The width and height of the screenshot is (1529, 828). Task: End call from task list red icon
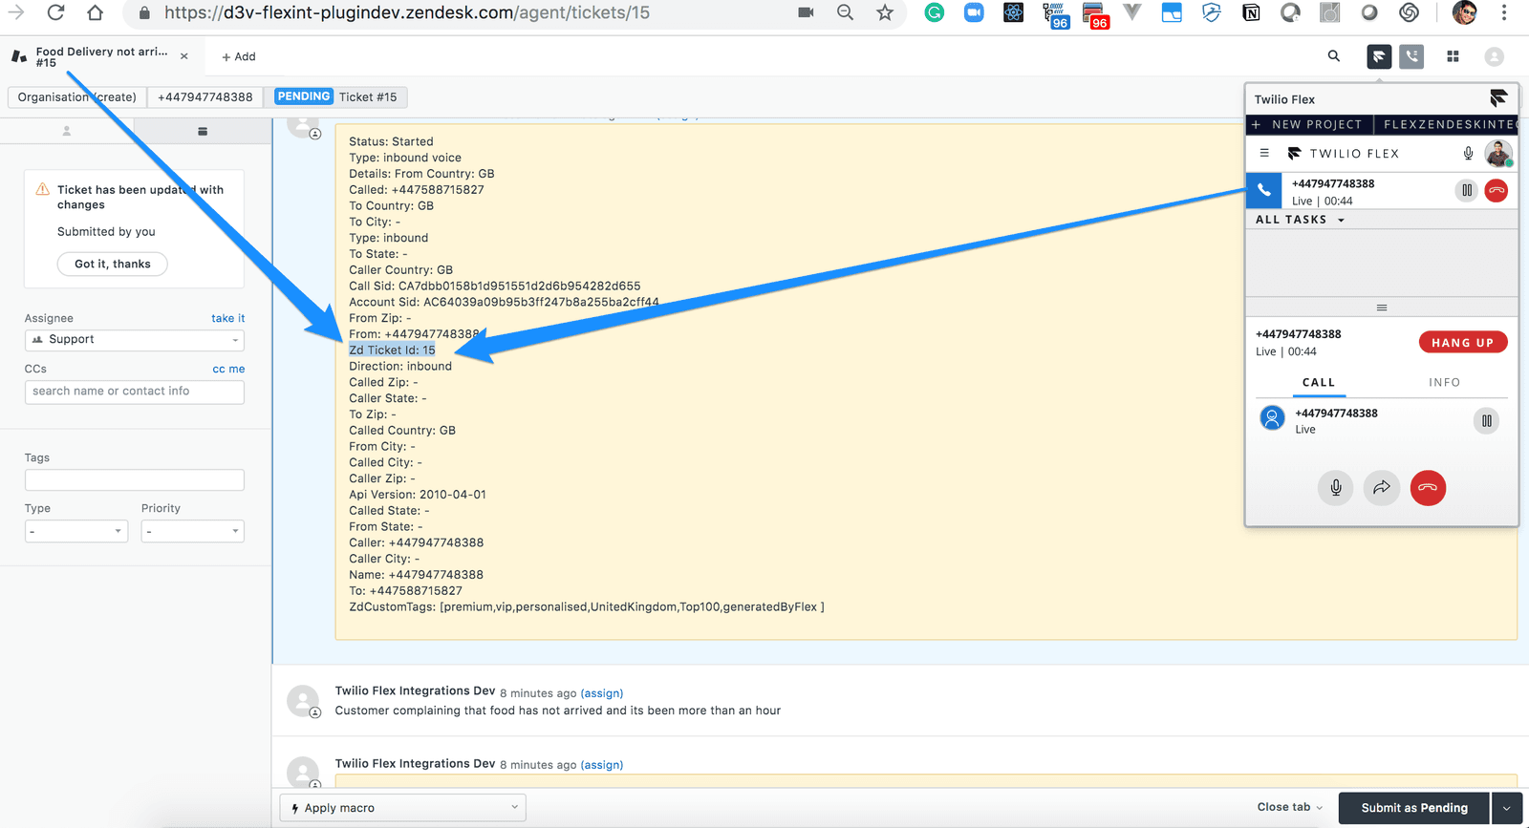(x=1497, y=190)
